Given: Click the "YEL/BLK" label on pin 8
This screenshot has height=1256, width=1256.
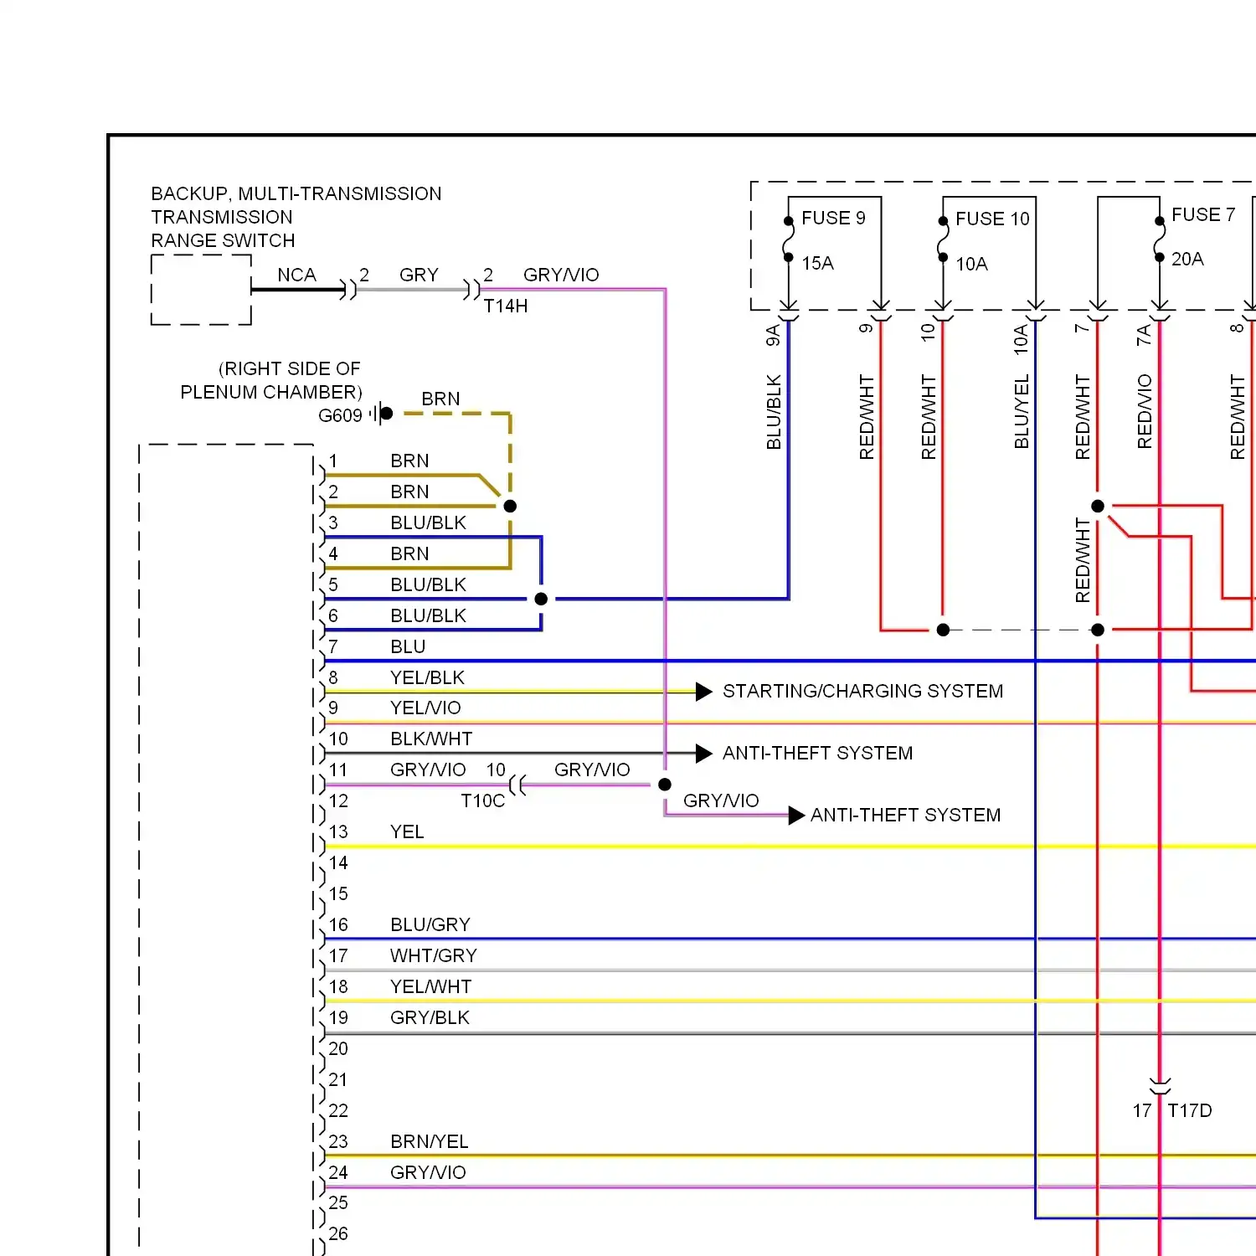Looking at the screenshot, I should (x=427, y=677).
